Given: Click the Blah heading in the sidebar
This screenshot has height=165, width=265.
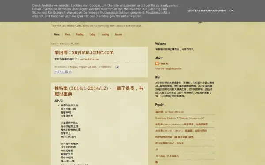Looking at the screenshot, I should click(x=158, y=77).
